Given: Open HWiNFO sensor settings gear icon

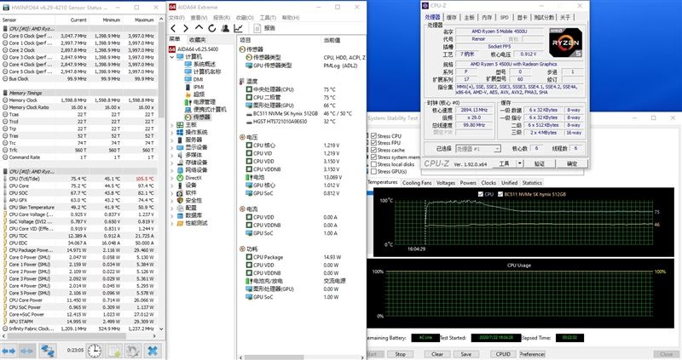Looking at the screenshot, I should pos(133,351).
